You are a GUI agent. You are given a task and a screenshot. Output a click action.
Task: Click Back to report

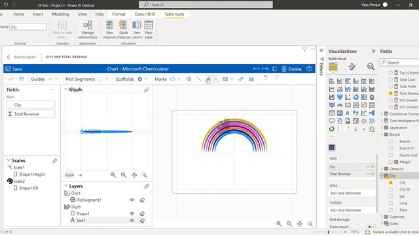(21, 57)
